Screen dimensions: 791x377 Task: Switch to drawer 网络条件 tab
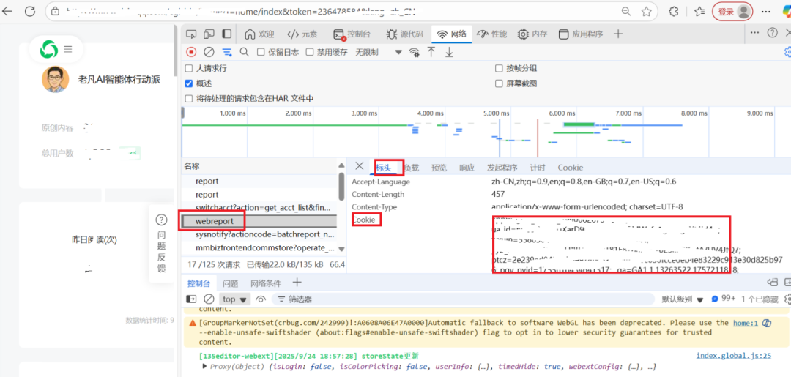(267, 284)
